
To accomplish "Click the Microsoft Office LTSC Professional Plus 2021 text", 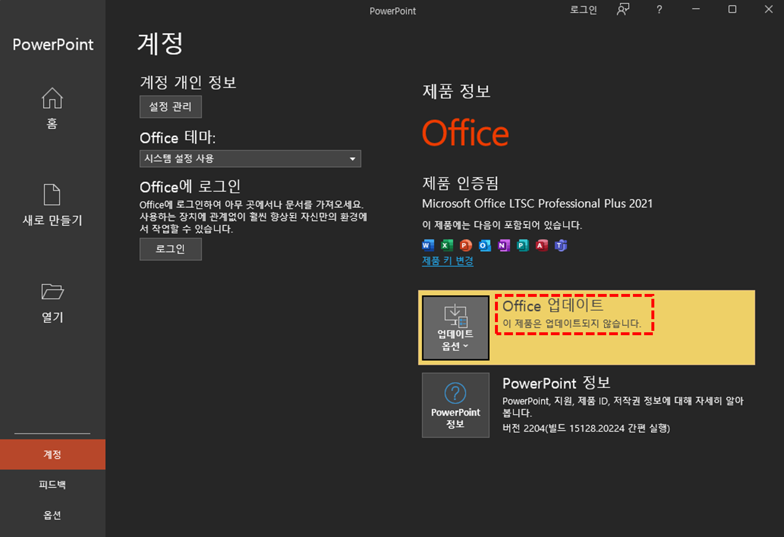I will click(x=537, y=204).
